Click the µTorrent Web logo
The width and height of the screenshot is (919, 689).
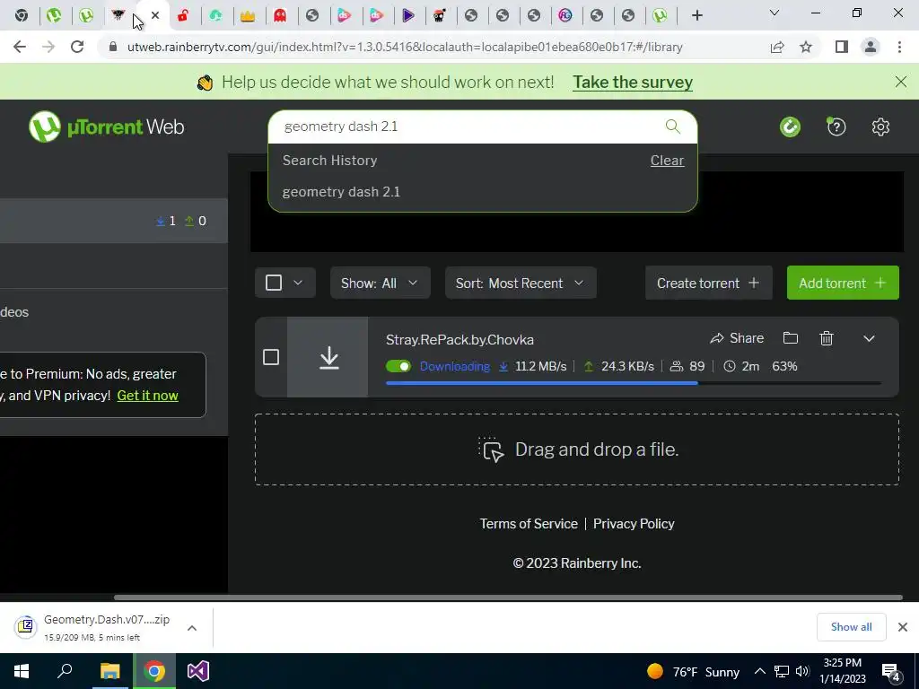click(x=106, y=126)
